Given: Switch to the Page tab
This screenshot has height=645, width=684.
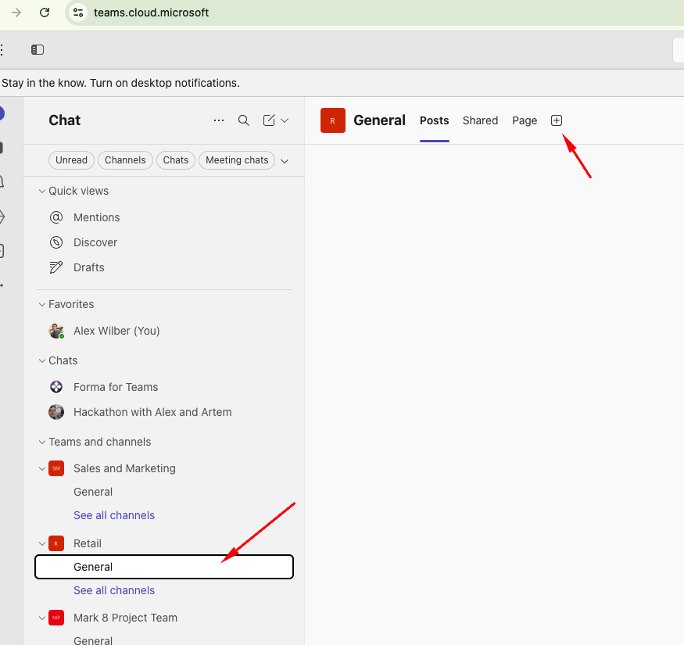Looking at the screenshot, I should point(525,120).
